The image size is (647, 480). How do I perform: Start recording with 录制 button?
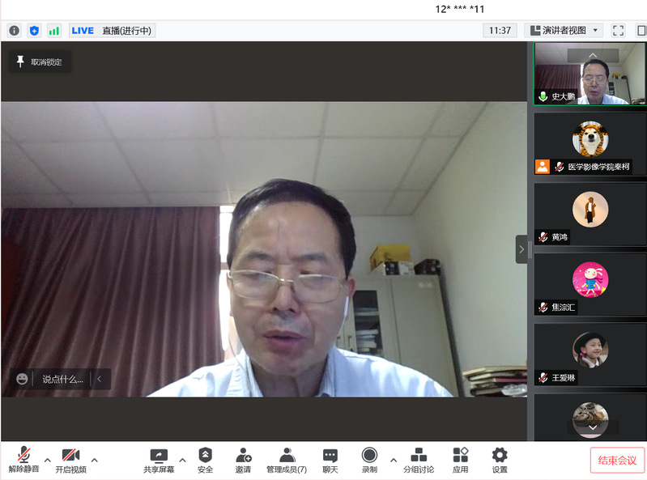coord(369,460)
